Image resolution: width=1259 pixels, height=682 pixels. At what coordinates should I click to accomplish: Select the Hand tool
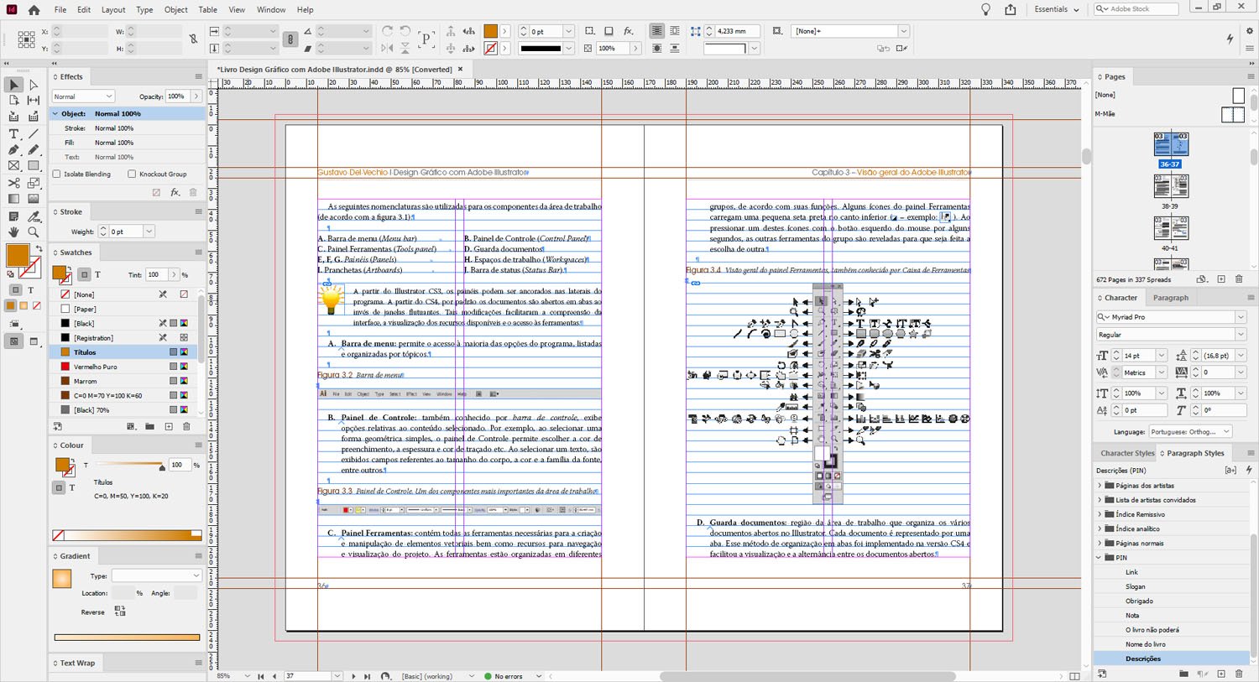(x=13, y=232)
